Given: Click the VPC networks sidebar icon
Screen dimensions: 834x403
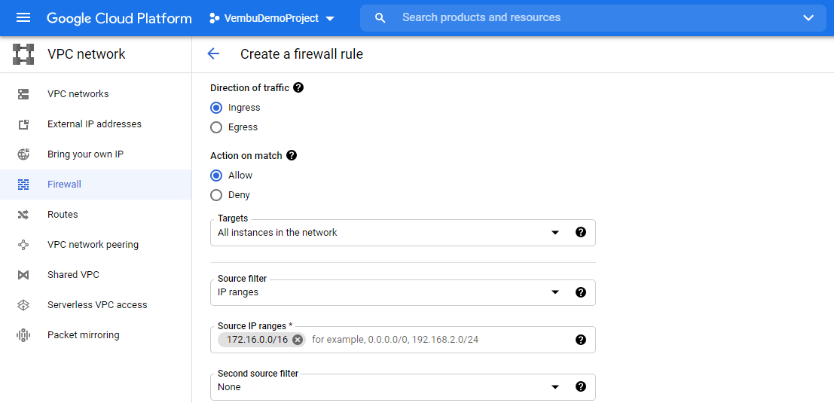Looking at the screenshot, I should click(x=23, y=94).
